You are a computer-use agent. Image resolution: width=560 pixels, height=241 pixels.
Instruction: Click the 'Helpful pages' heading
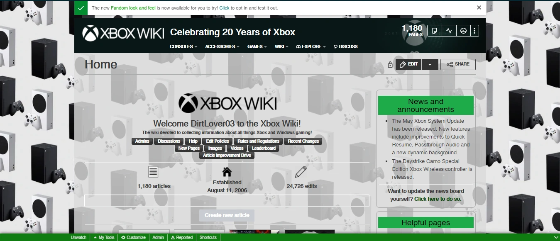(426, 223)
